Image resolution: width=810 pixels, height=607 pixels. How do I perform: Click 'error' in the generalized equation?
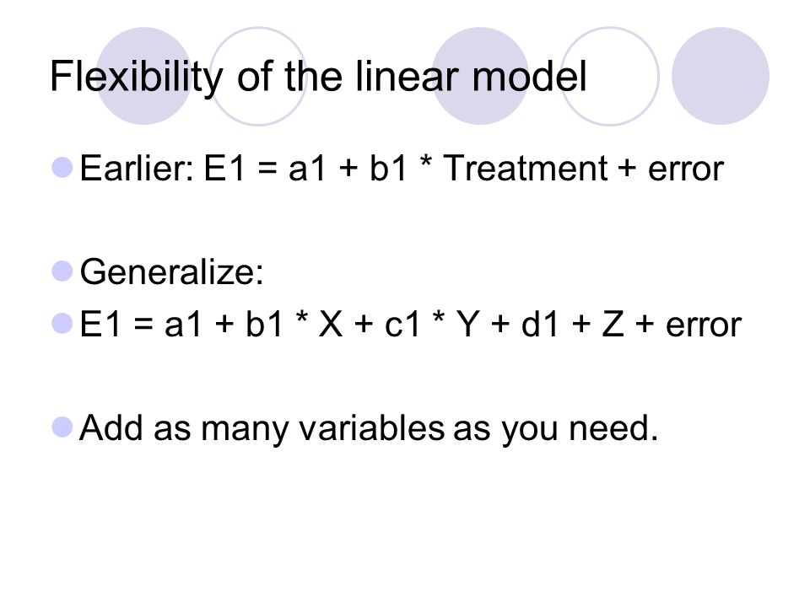703,325
